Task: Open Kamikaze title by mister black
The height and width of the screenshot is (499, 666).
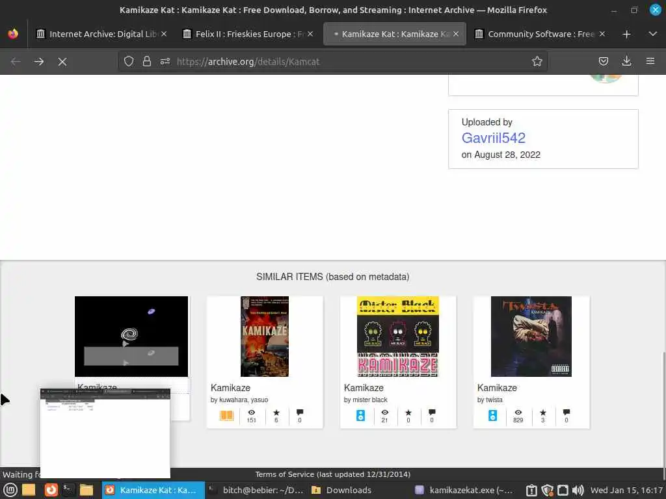Action: [364, 388]
